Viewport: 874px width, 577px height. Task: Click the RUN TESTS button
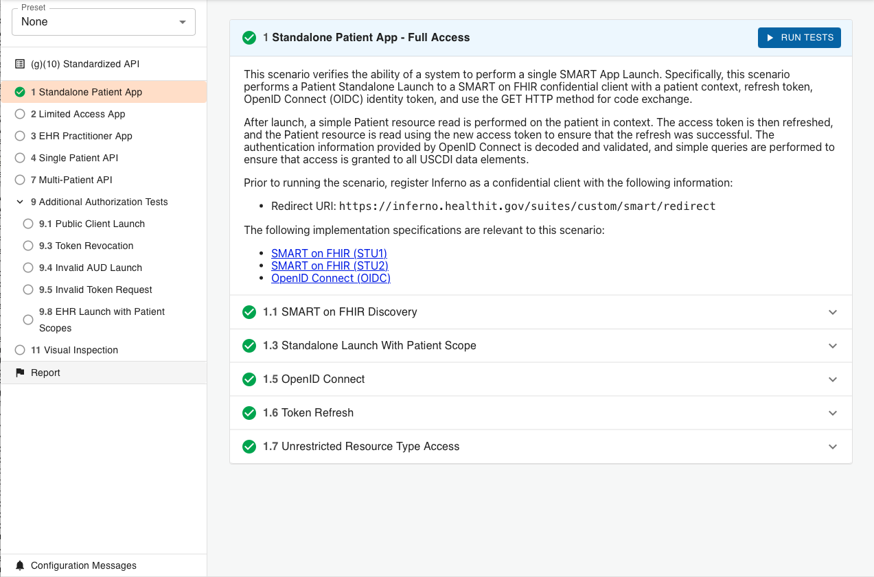coord(799,38)
